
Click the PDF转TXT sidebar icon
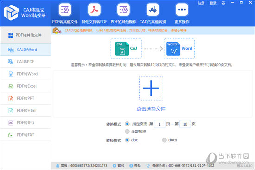click(11, 135)
